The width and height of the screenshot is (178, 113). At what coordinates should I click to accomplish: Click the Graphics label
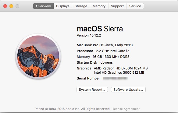click(84, 68)
